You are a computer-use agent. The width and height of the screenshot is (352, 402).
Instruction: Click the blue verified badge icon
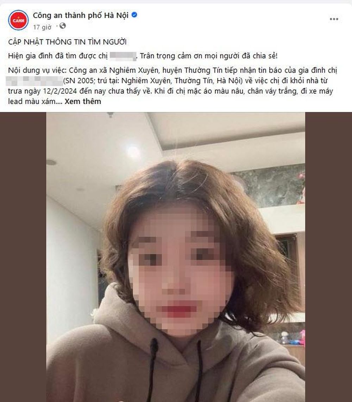[x=134, y=15]
